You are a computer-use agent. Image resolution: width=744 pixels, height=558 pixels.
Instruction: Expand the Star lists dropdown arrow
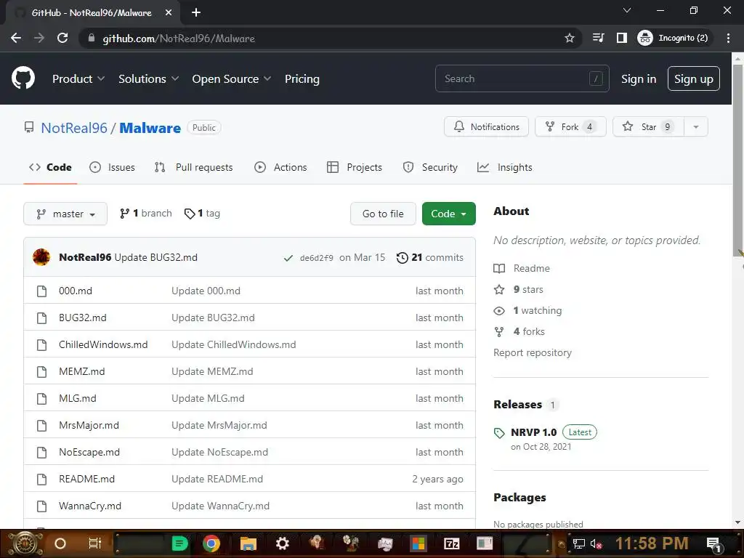(696, 127)
